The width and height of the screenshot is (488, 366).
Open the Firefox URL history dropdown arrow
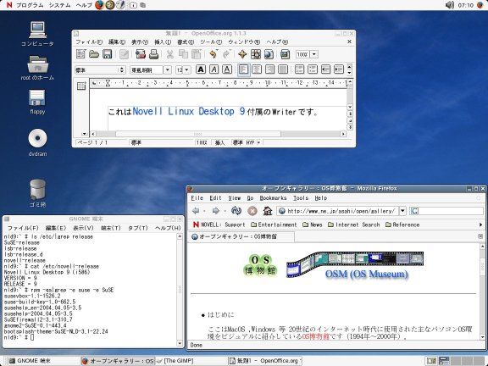pos(402,211)
